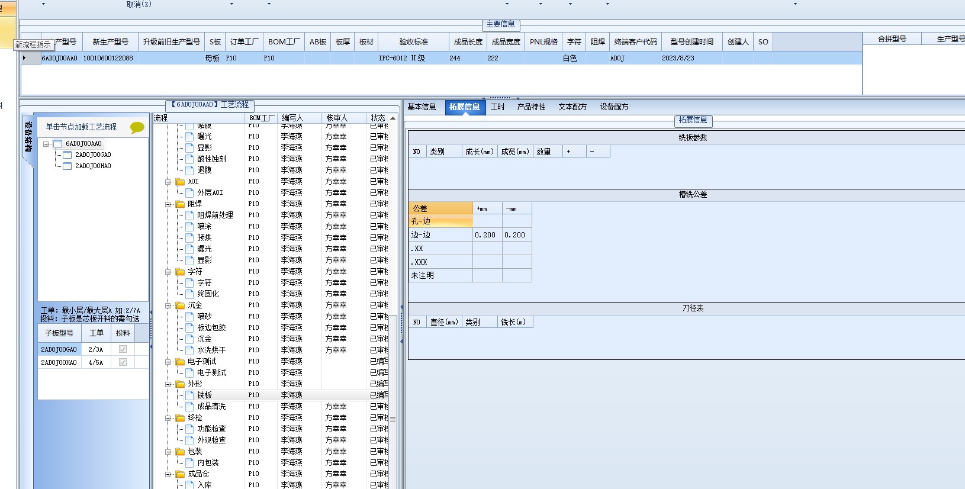This screenshot has width=965, height=489.
Task: Switch to the 文本配方 tab
Action: click(572, 107)
